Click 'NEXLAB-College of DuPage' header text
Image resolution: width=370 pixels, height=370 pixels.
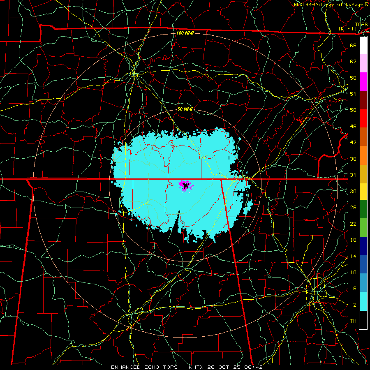pos(329,5)
